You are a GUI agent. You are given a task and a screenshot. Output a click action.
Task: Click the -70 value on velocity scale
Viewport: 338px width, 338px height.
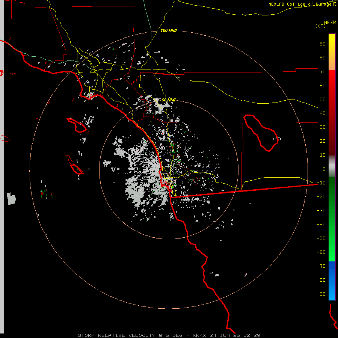click(321, 266)
